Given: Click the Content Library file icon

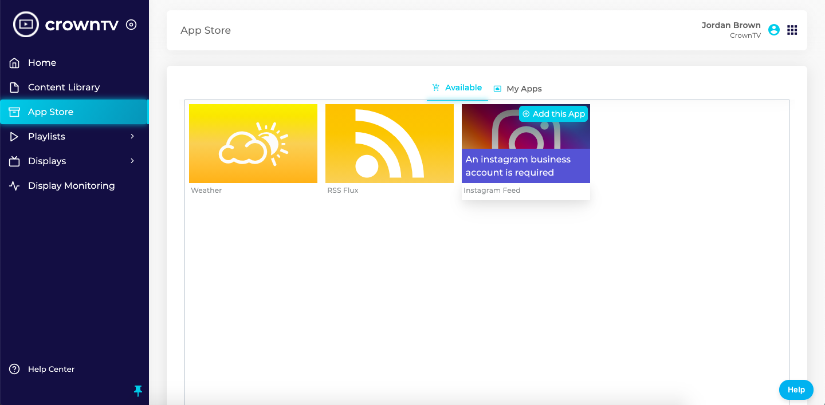Looking at the screenshot, I should pyautogui.click(x=14, y=88).
